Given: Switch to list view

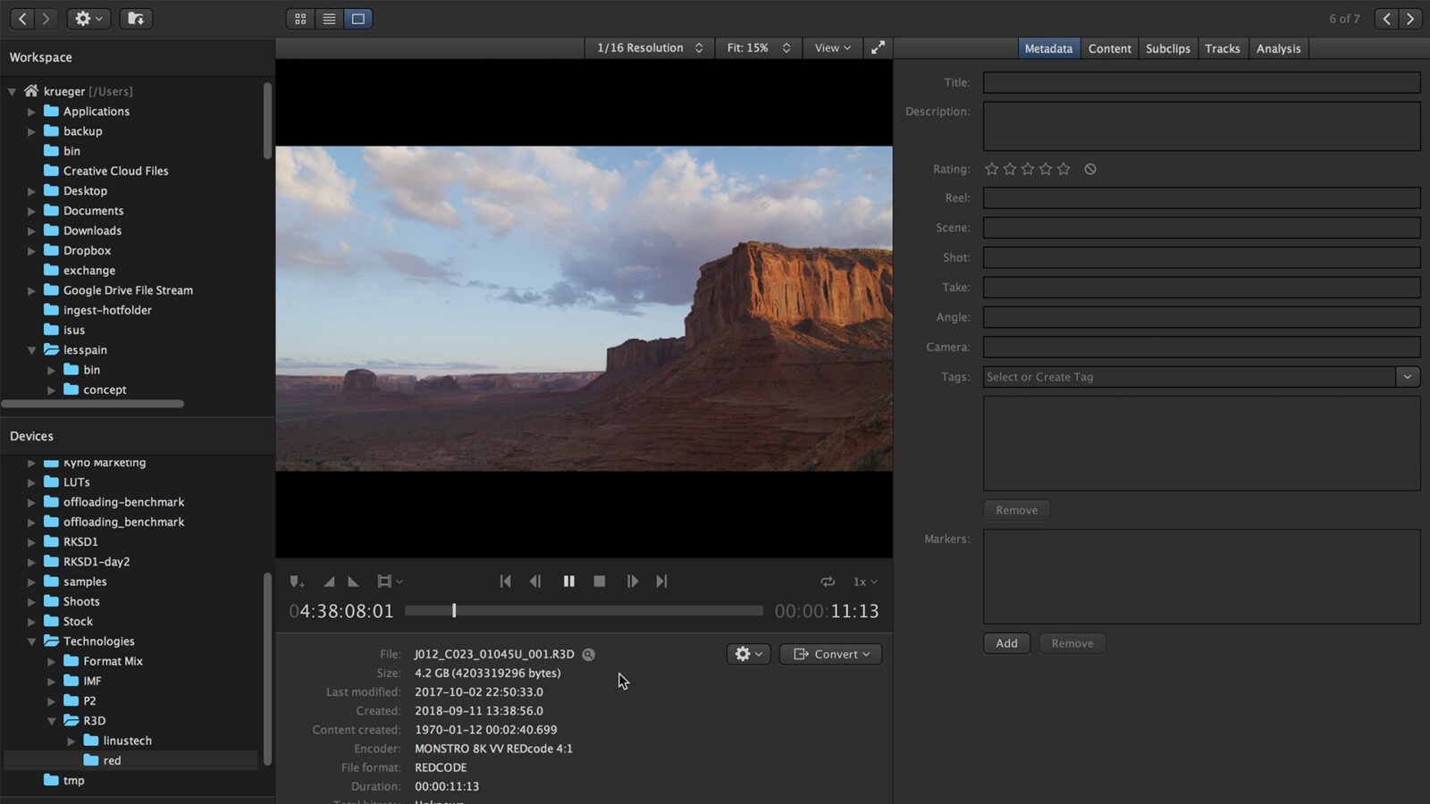Looking at the screenshot, I should point(329,19).
